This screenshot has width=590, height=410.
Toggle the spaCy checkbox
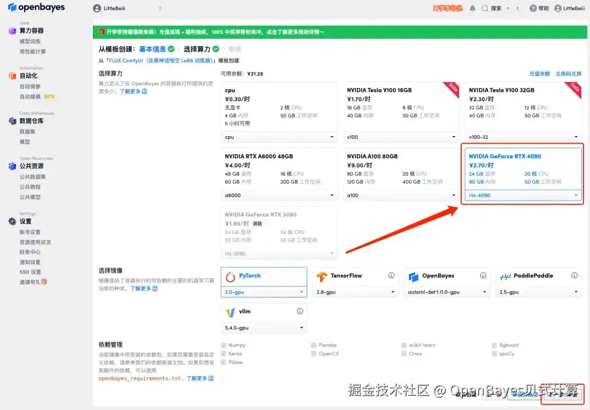point(494,354)
